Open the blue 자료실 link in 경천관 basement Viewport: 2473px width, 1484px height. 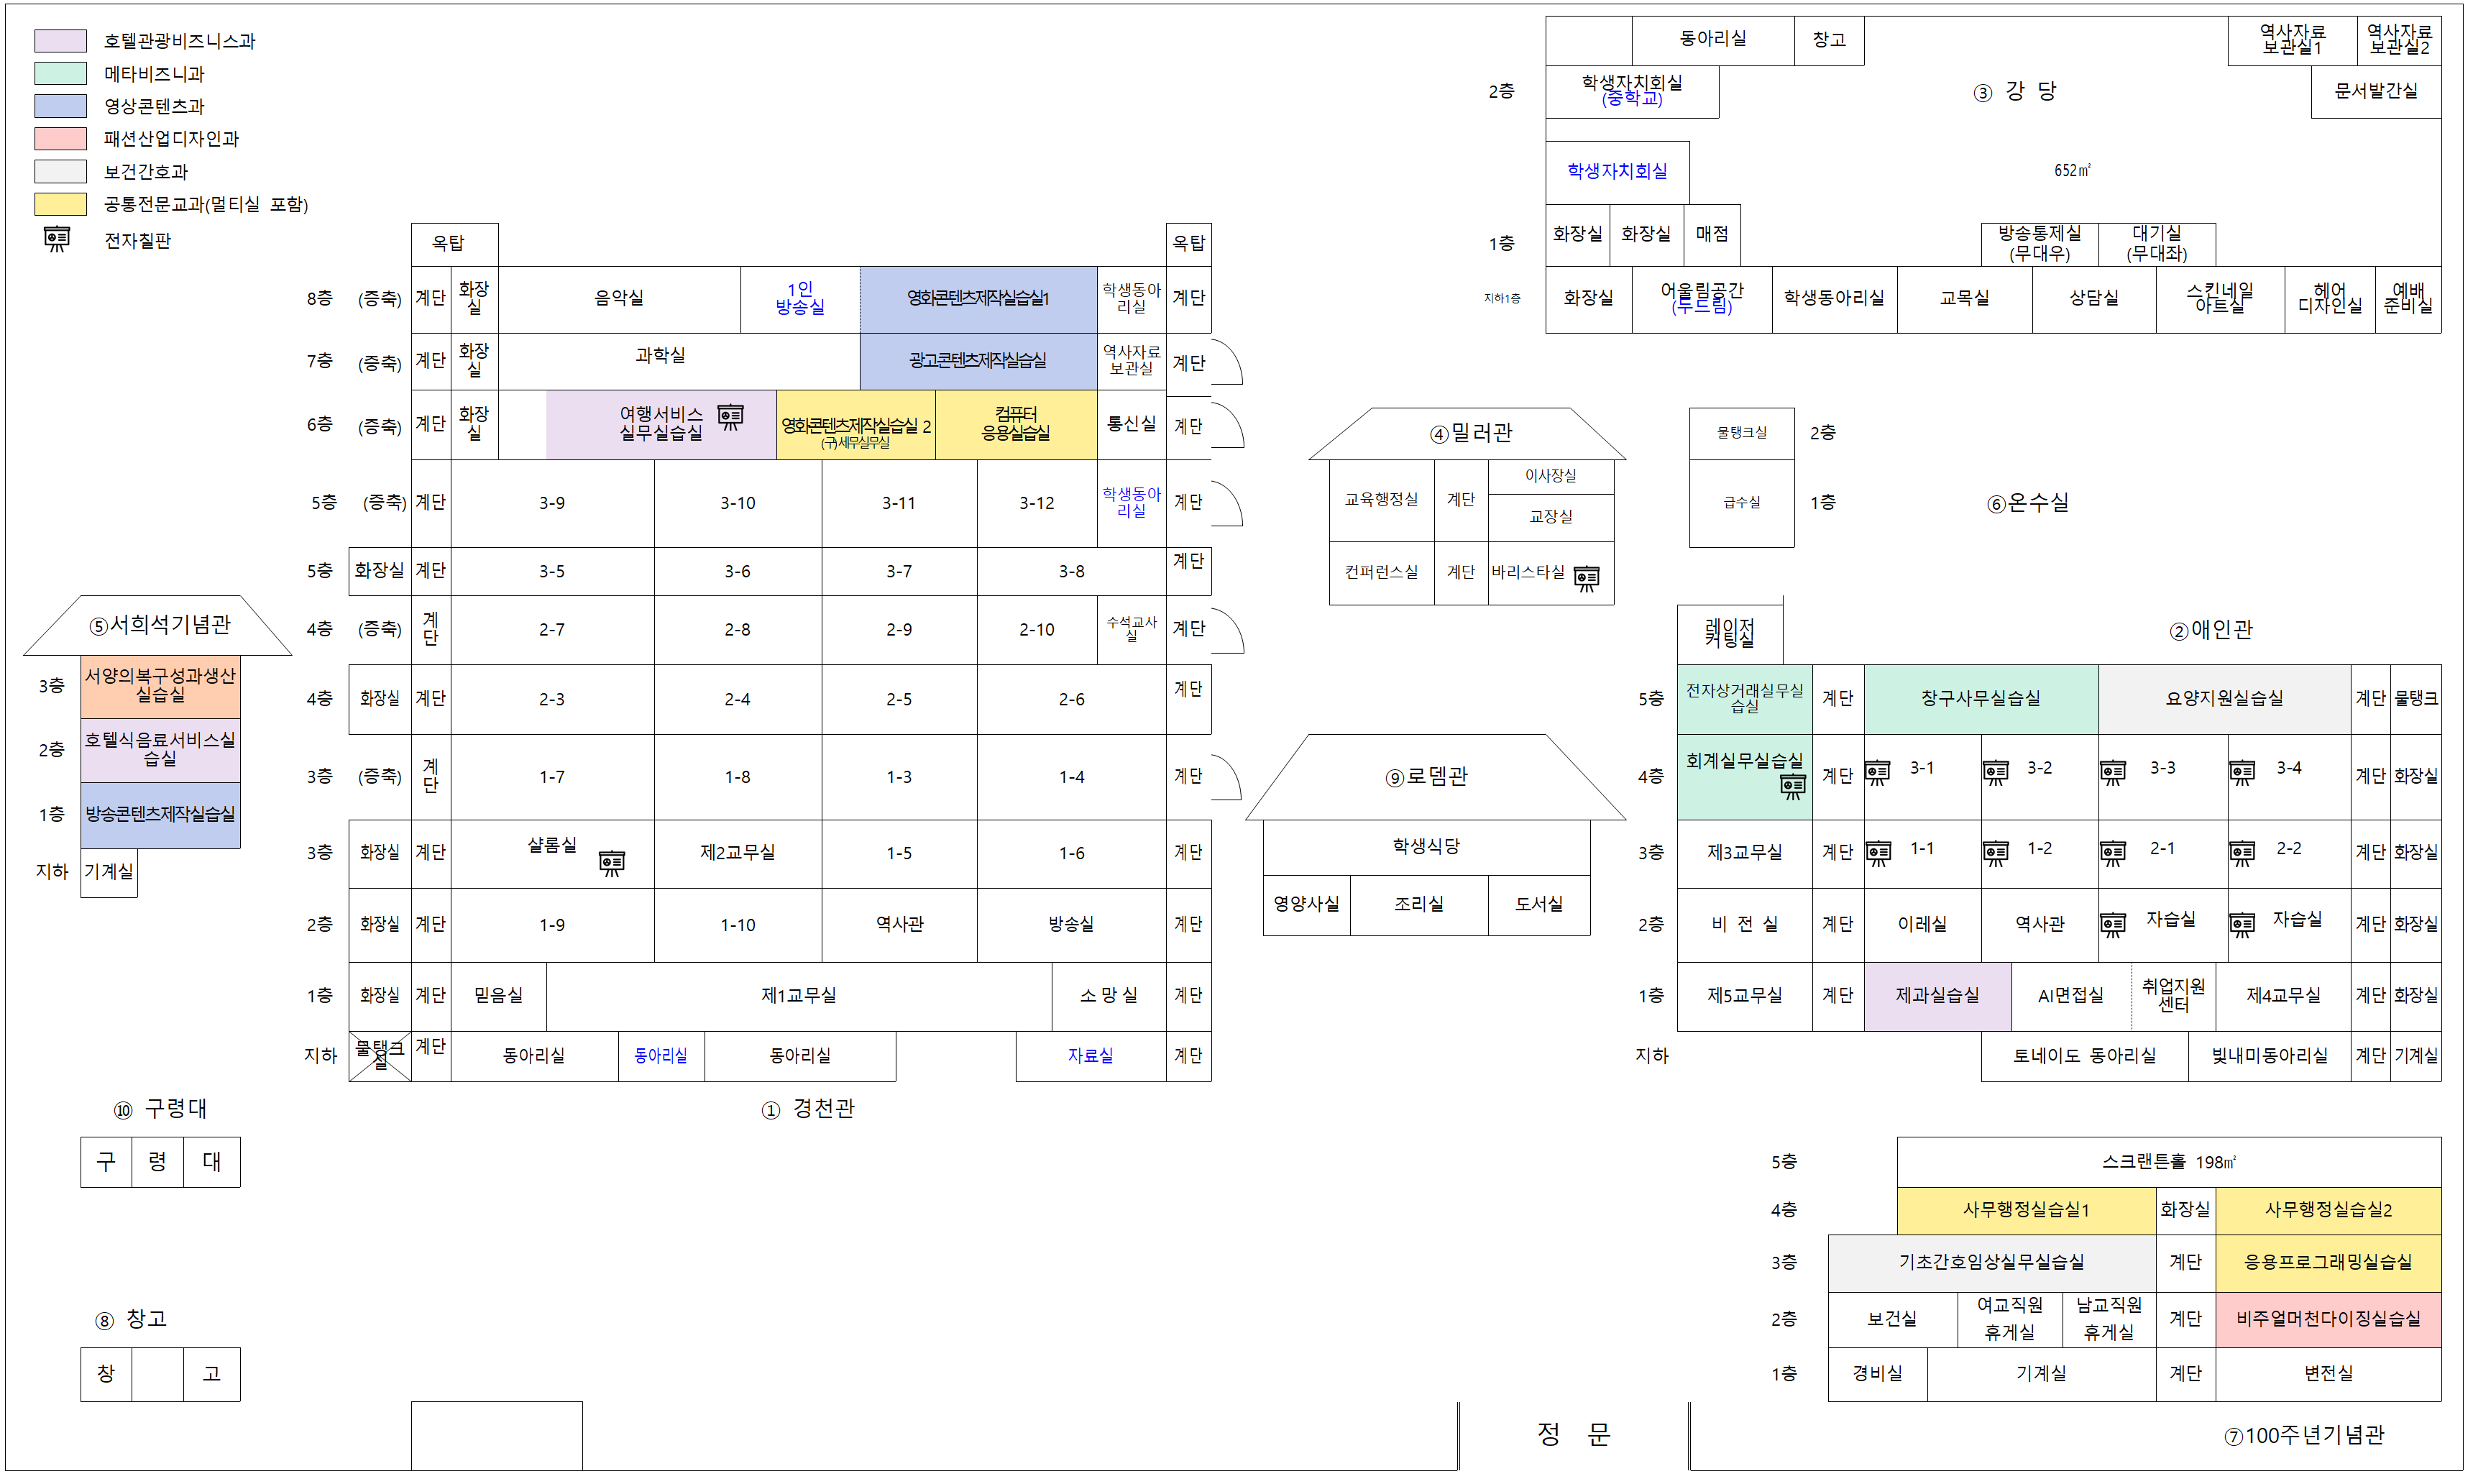[x=1090, y=1055]
